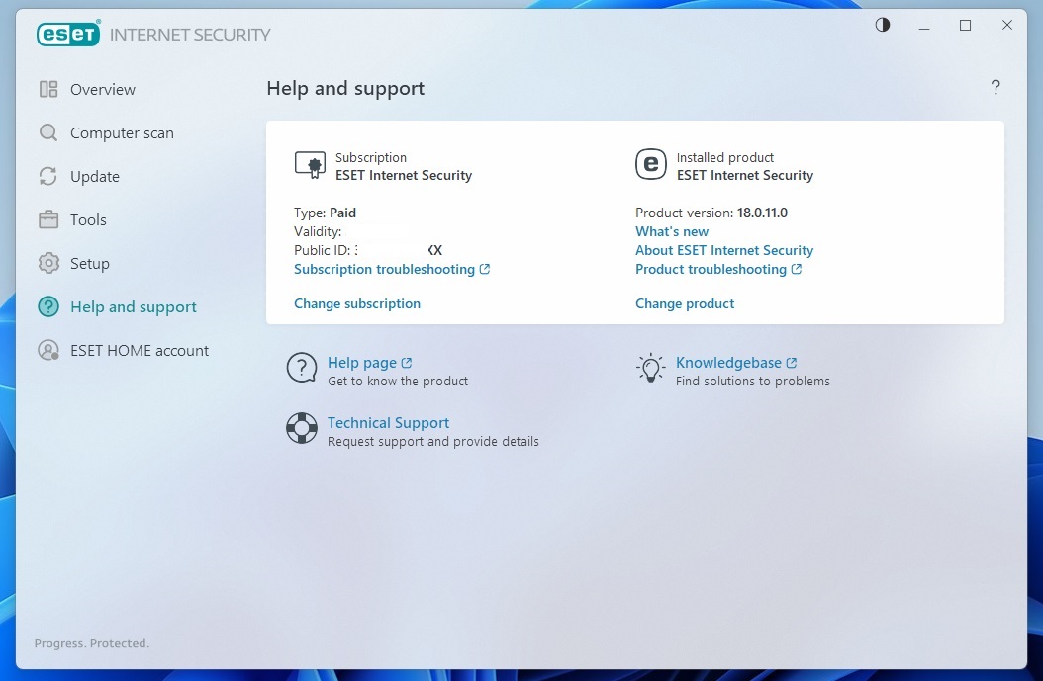The image size is (1043, 681).
Task: Click 'Get to know the product' description
Action: (x=398, y=382)
